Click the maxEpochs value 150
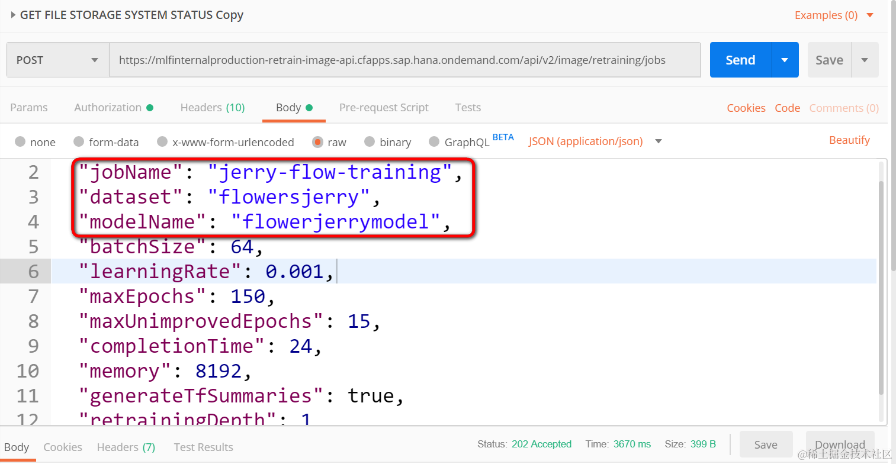The image size is (896, 464). (248, 296)
